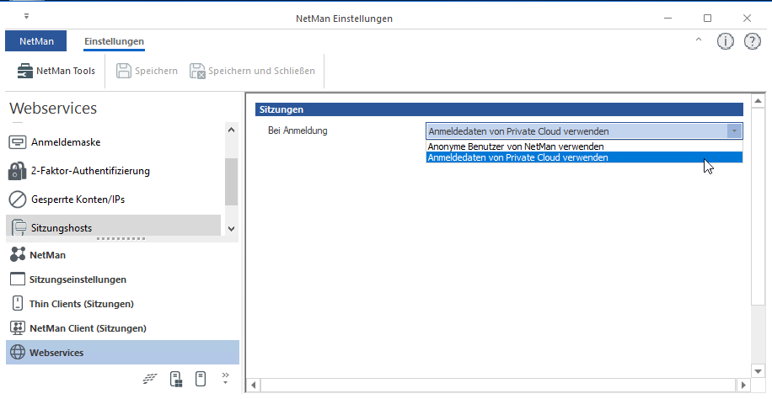
Task: Open the Bei Anmeldung combo box arrow
Action: (x=734, y=130)
